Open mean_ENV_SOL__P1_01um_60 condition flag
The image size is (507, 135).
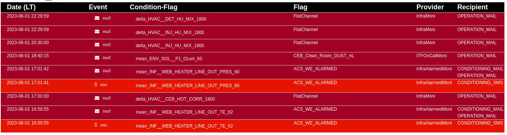[169, 59]
